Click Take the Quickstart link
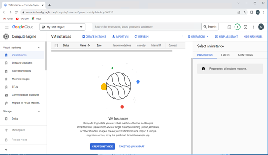 [x=131, y=146]
